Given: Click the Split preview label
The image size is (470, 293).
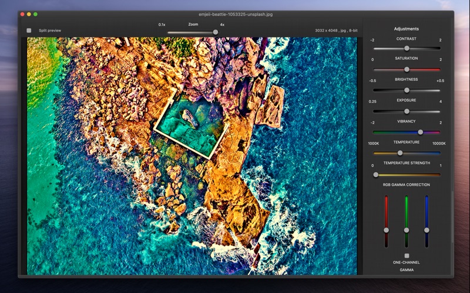Looking at the screenshot, I should click(50, 30).
